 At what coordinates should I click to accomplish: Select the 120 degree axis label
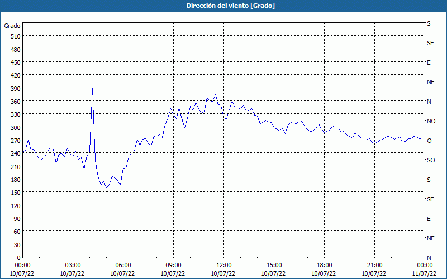pos(16,205)
